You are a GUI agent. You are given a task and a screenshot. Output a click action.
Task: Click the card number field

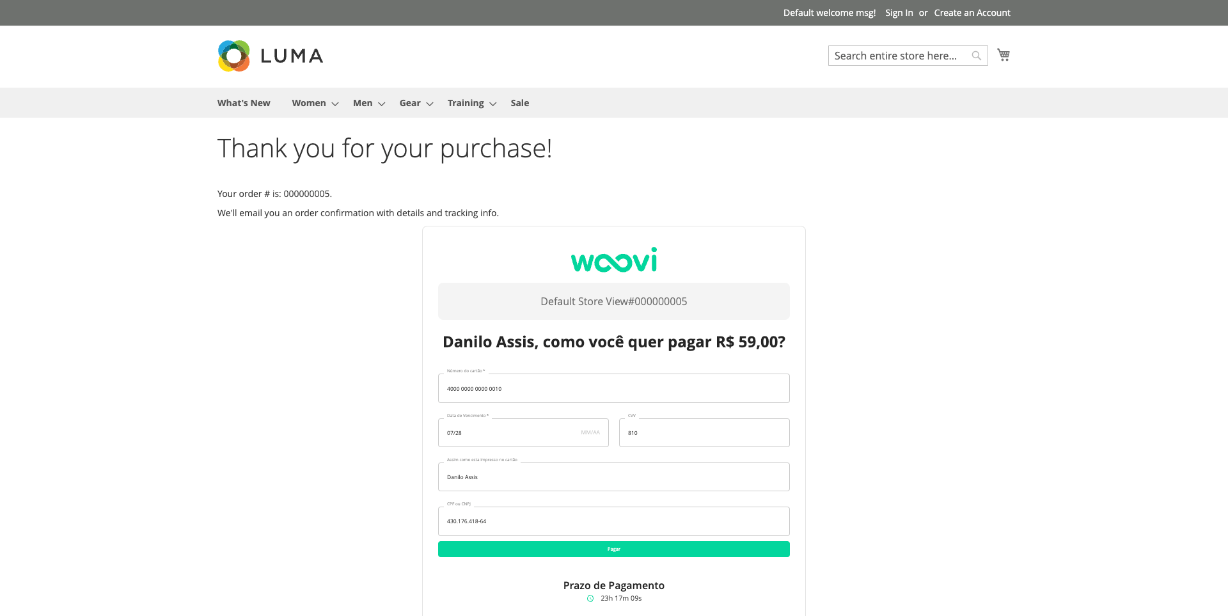[614, 388]
